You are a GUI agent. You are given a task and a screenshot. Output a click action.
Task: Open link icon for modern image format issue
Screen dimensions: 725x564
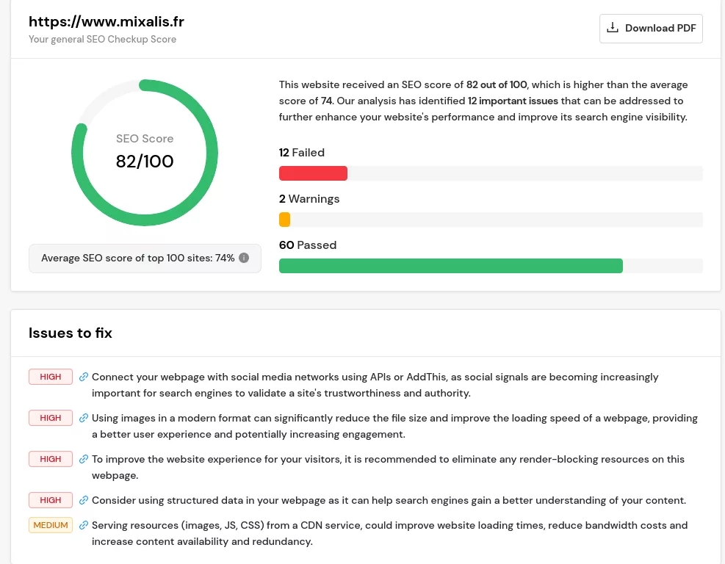tap(83, 418)
